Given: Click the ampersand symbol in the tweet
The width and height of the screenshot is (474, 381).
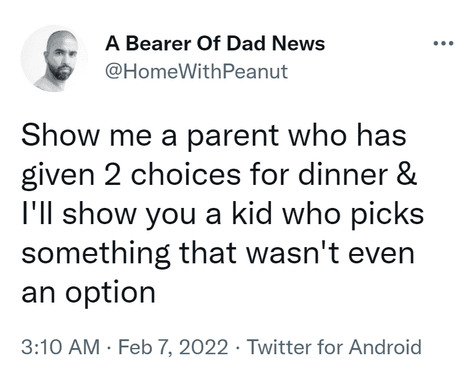Looking at the screenshot, I should (x=407, y=175).
